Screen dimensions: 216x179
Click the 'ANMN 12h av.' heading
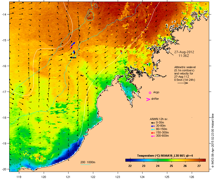159,119
